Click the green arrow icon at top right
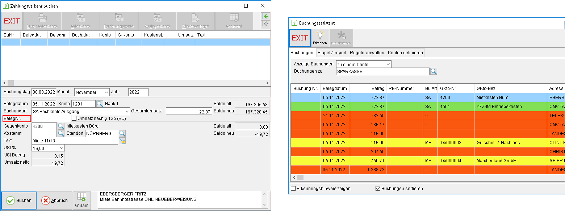This screenshot has width=565, height=211. click(266, 17)
